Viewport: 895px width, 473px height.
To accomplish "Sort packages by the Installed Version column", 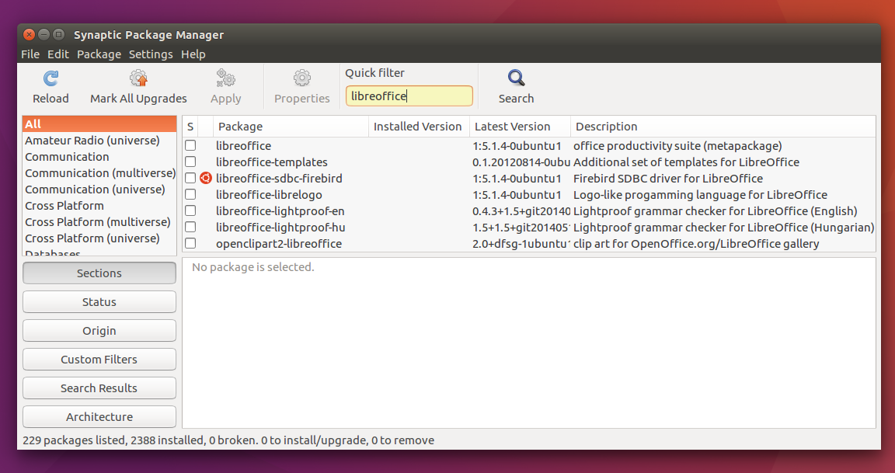I will [x=417, y=126].
